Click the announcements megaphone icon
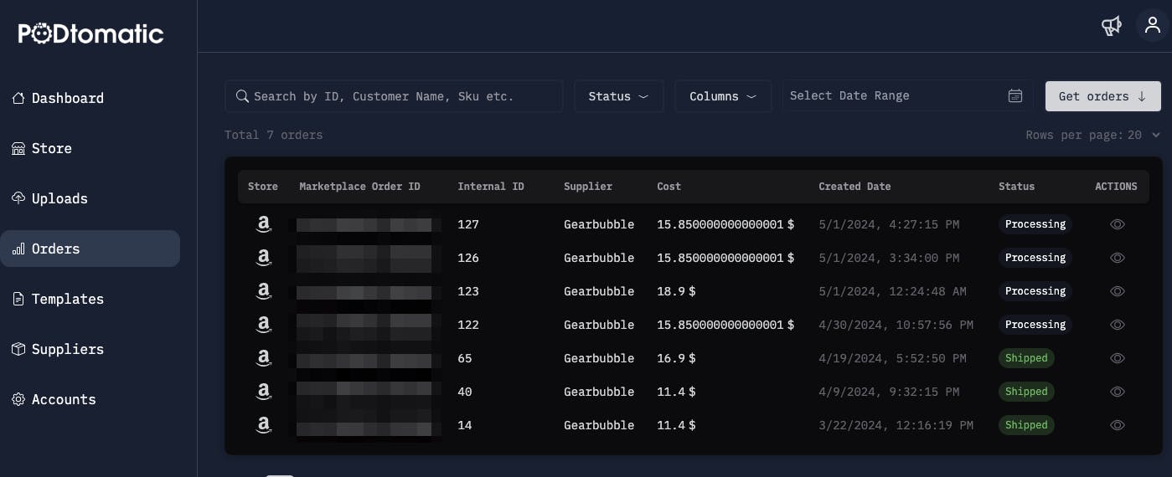 click(x=1111, y=26)
